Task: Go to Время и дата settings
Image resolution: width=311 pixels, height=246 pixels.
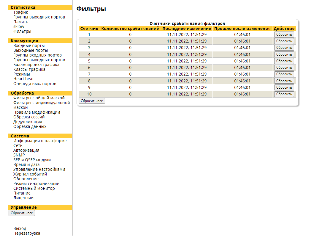Action: click(x=26, y=165)
